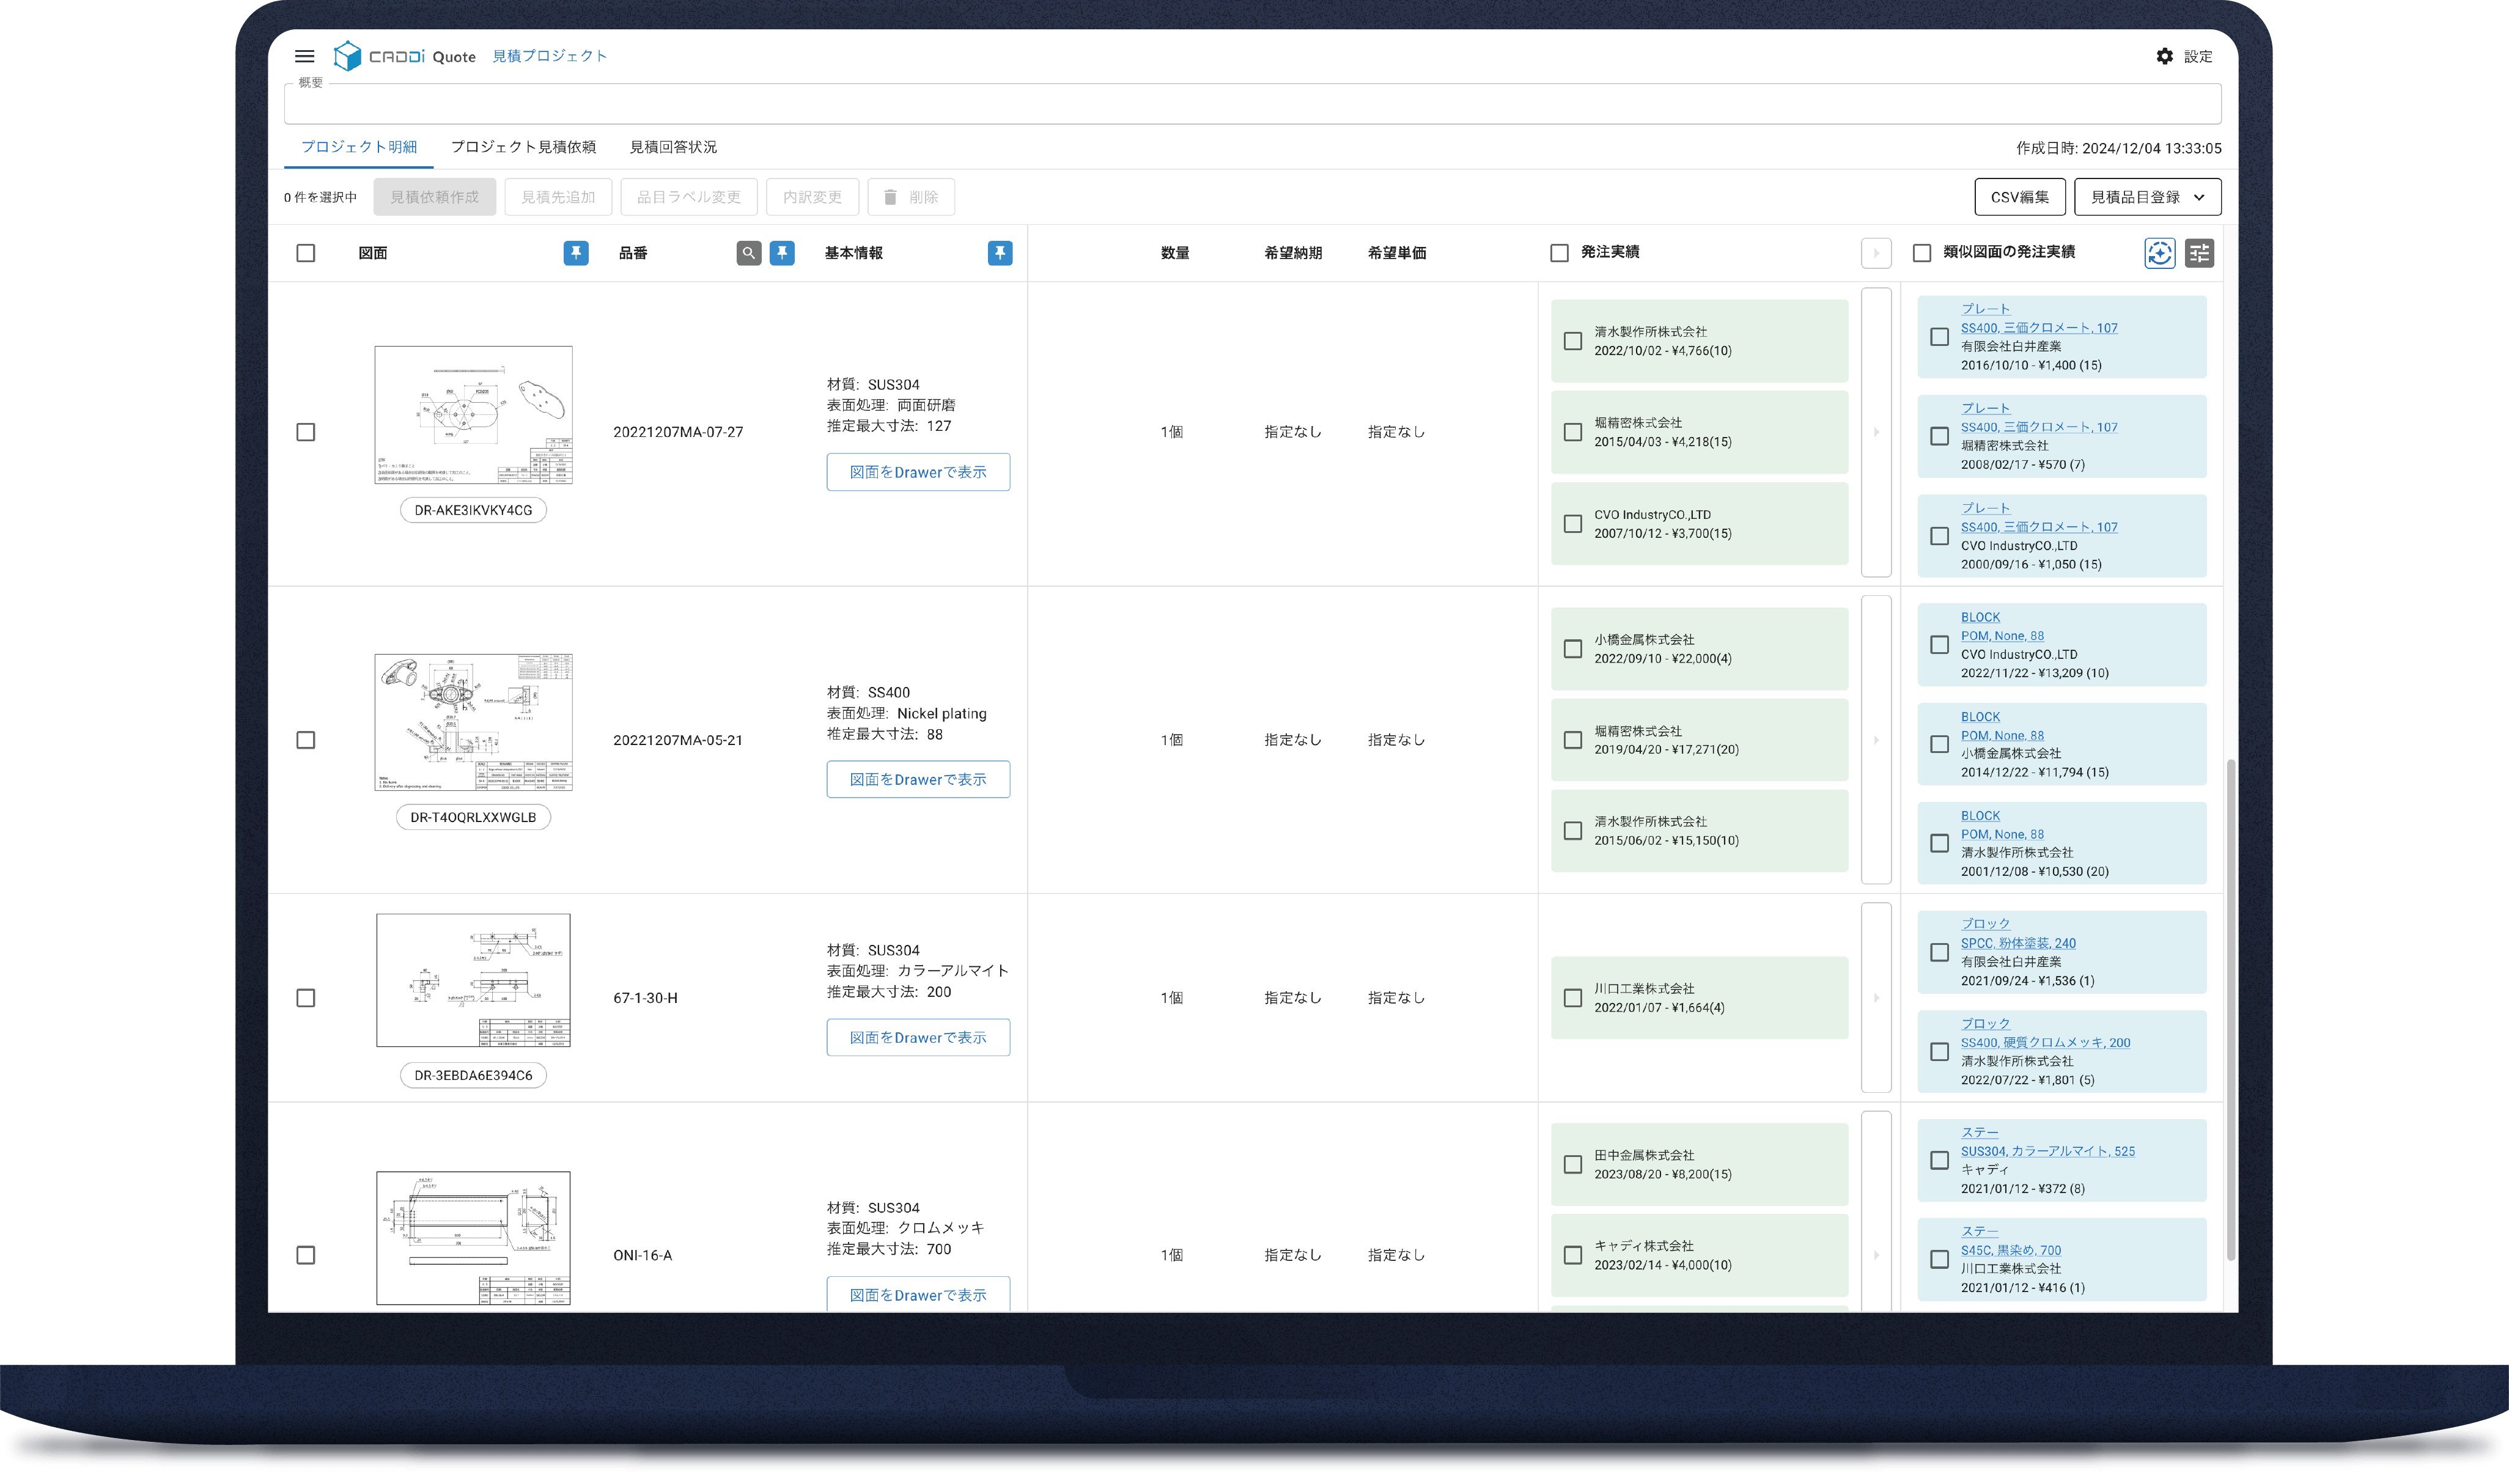Open drawing thumbnail DR-T4OQRLXXWGLB
Image resolution: width=2509 pixels, height=1484 pixels.
[474, 722]
